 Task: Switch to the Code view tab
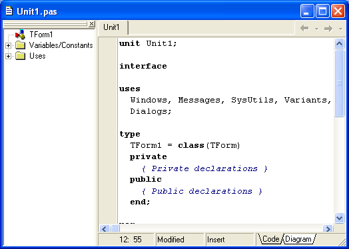pos(270,239)
